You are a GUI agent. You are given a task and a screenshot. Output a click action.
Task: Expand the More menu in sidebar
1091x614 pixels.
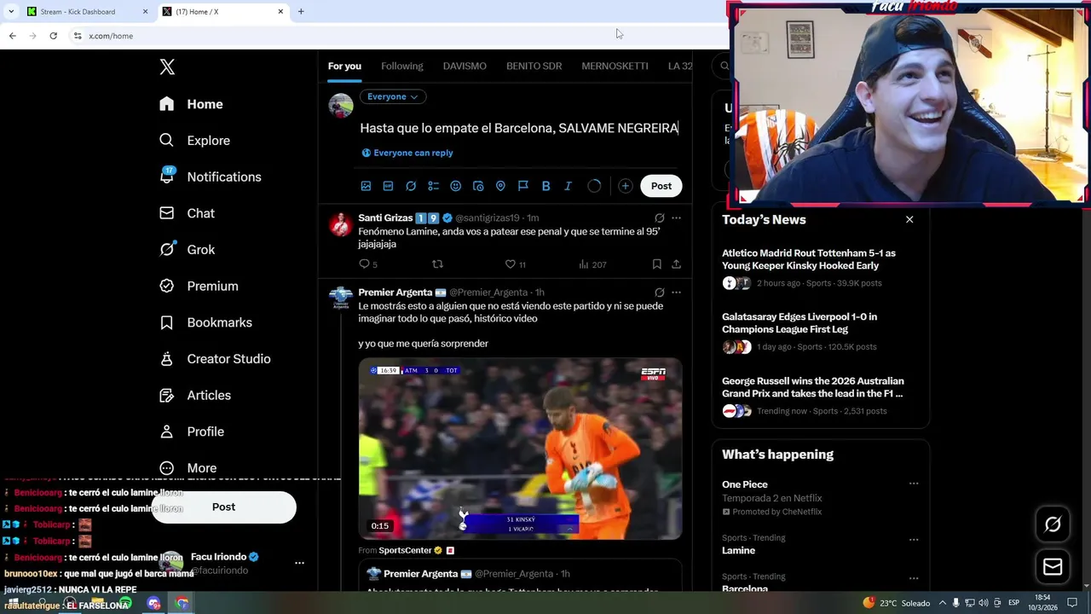(x=188, y=468)
